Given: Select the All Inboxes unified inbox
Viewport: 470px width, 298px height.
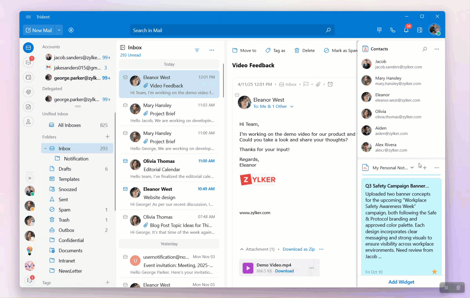Looking at the screenshot, I should [x=78, y=125].
